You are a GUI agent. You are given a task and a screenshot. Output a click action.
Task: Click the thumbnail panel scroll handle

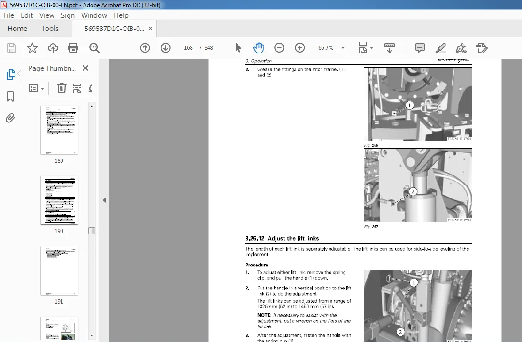pyautogui.click(x=92, y=230)
